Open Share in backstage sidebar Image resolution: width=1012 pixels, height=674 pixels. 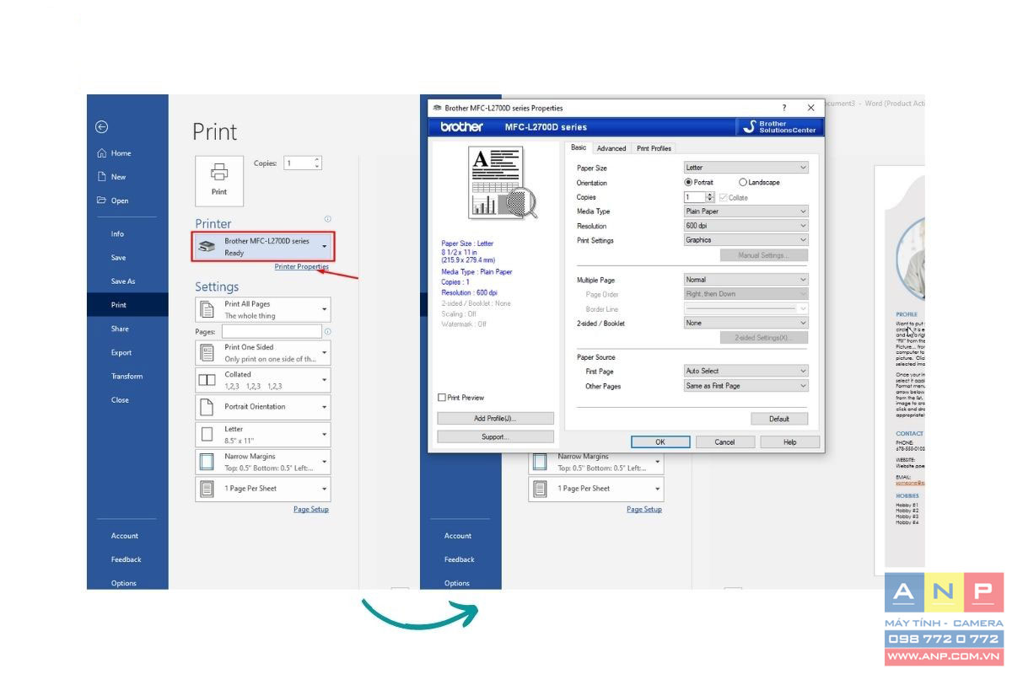[x=120, y=329]
